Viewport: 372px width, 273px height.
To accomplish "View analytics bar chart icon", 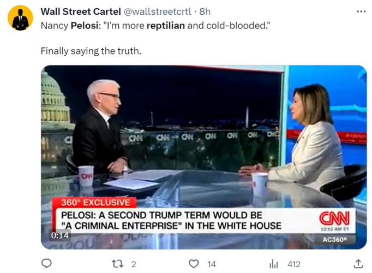I will click(273, 264).
